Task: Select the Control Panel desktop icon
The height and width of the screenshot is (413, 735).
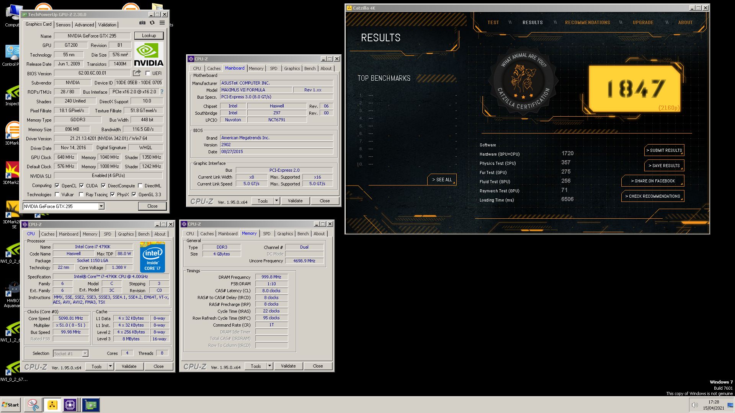Action: click(x=11, y=56)
